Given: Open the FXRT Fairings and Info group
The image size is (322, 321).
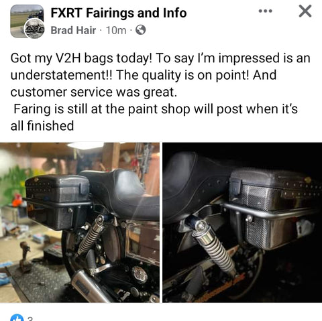Looking at the screenshot, I should [x=119, y=13].
